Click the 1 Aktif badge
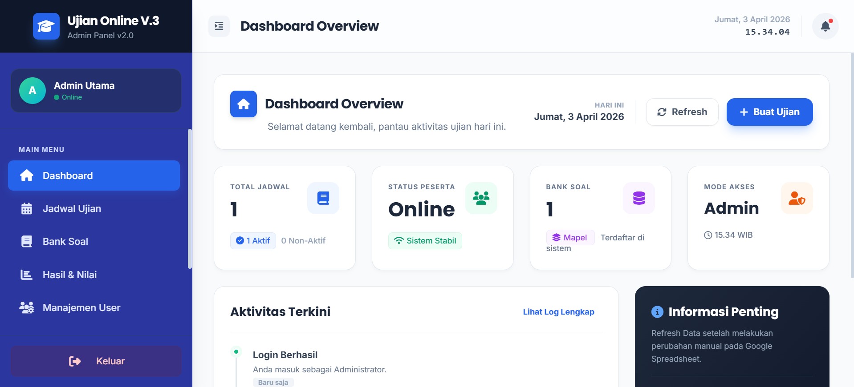The image size is (854, 387). pyautogui.click(x=253, y=241)
